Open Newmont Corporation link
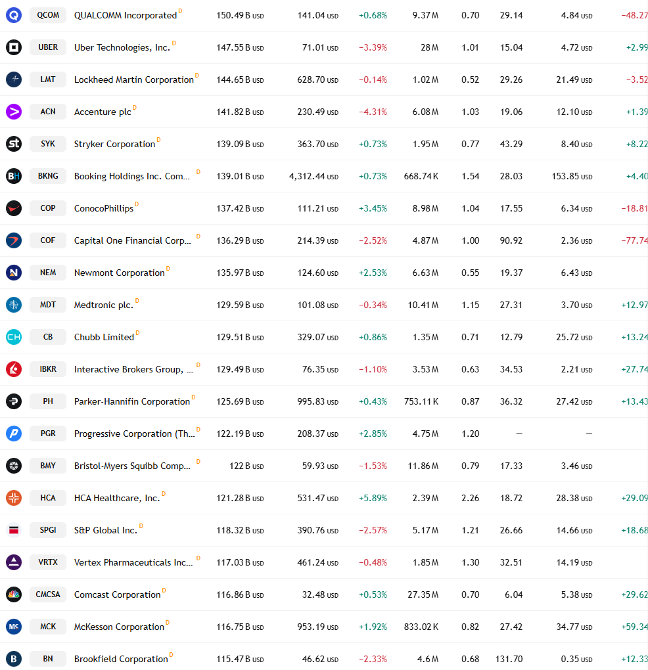 [119, 273]
